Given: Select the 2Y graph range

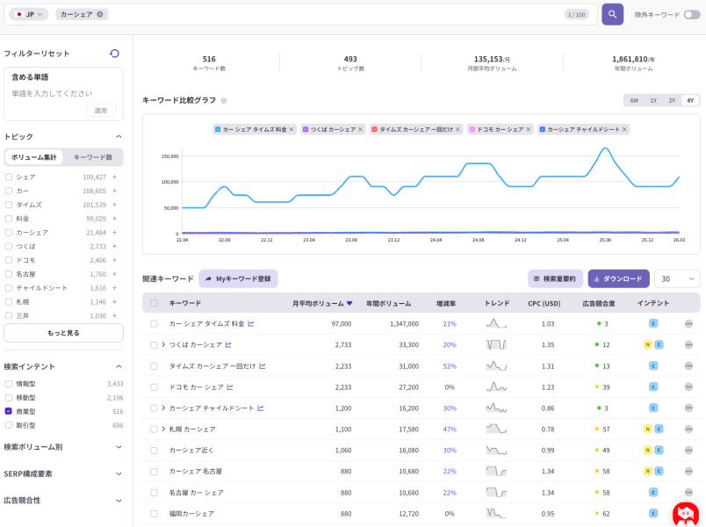Looking at the screenshot, I should 672,100.
